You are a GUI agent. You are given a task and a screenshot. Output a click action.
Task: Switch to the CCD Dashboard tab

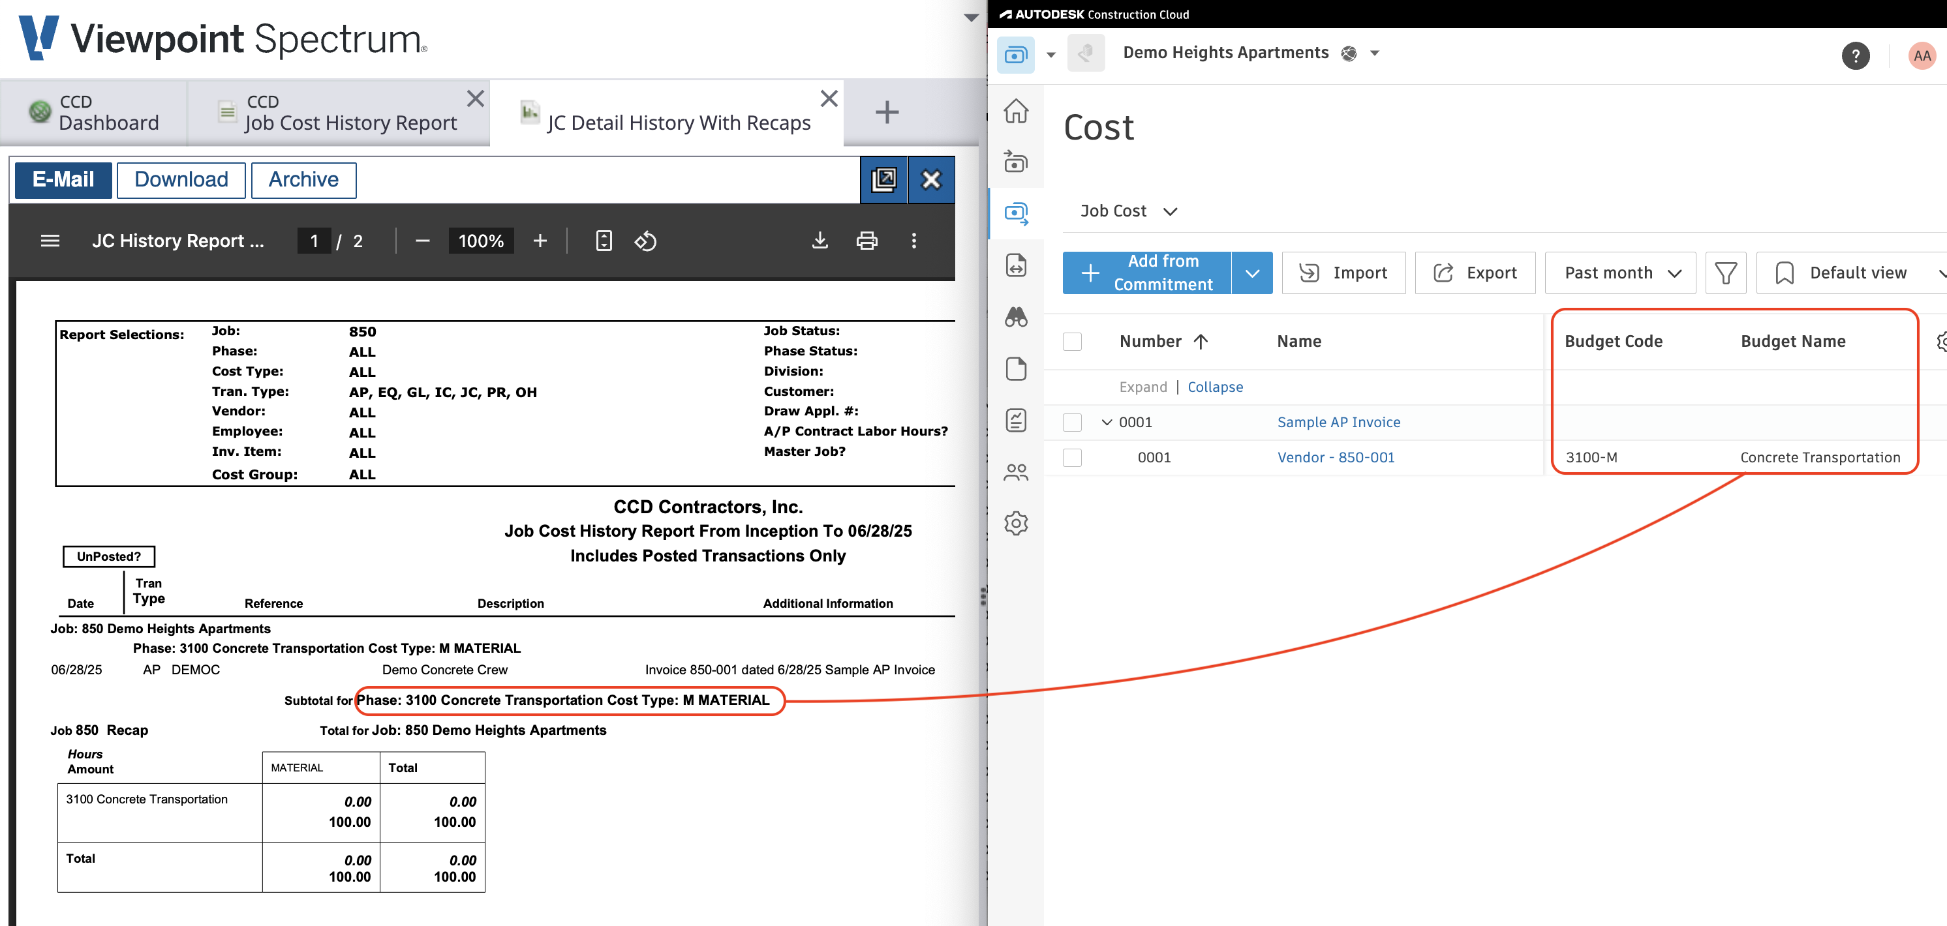94,113
